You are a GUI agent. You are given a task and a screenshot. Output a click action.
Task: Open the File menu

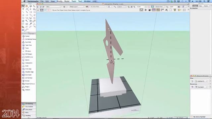tap(42, 1)
